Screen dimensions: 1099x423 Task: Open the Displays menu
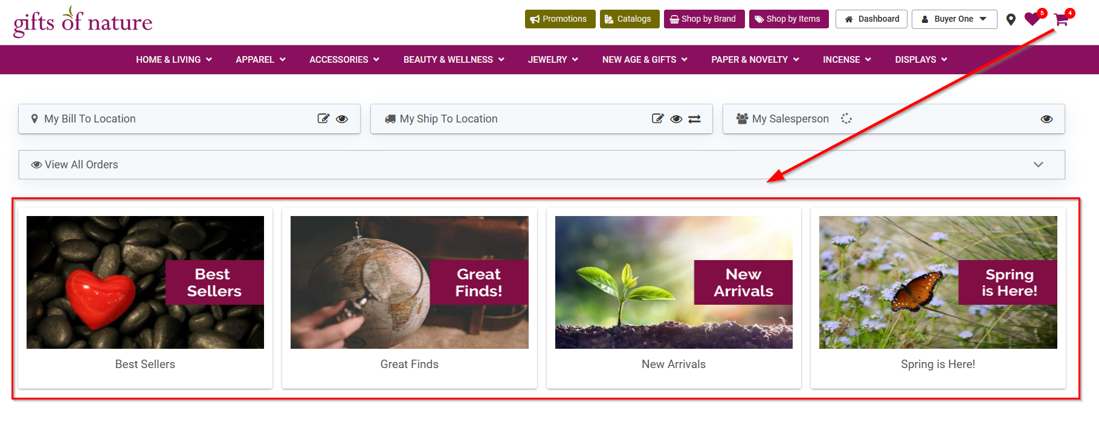921,60
